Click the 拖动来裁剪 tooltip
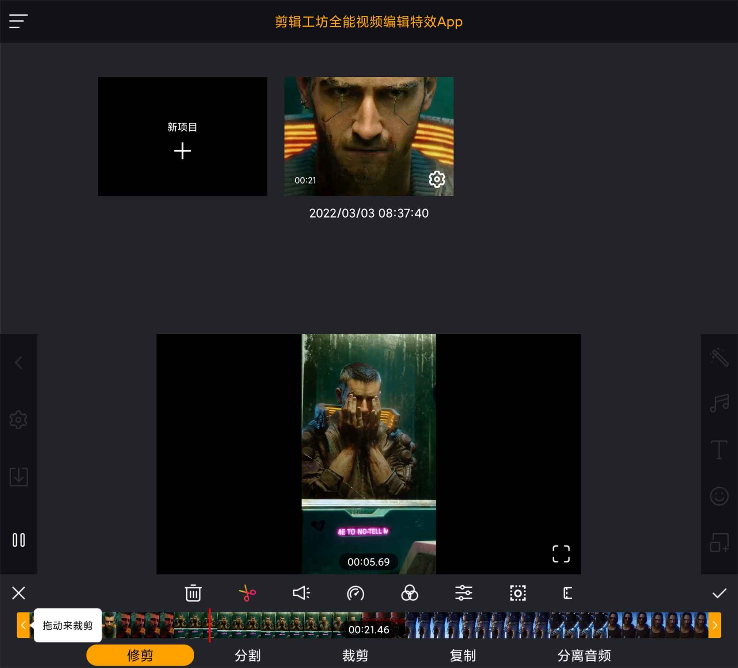The width and height of the screenshot is (738, 668). pyautogui.click(x=68, y=625)
